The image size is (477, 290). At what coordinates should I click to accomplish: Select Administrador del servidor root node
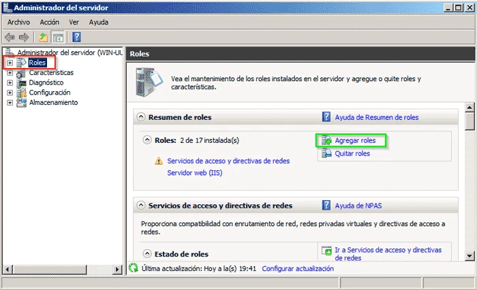click(x=70, y=52)
